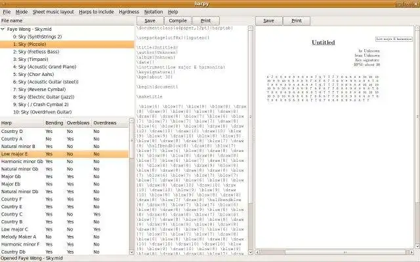Select the Major Eb harp row
The width and height of the screenshot is (420, 262).
[64, 184]
